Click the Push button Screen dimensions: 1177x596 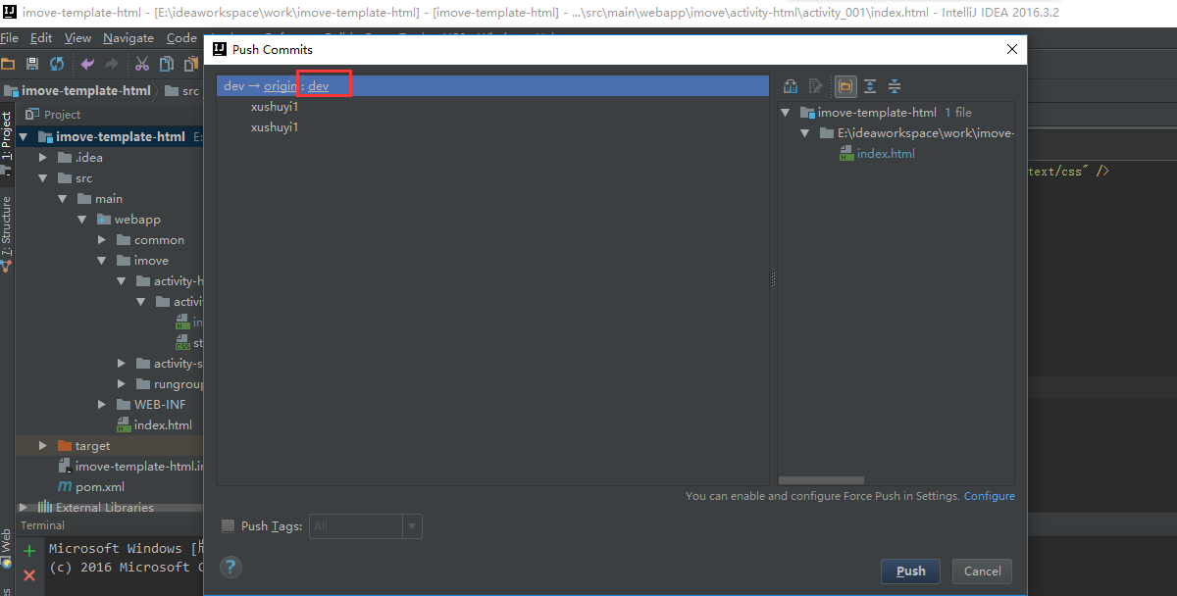coord(910,571)
